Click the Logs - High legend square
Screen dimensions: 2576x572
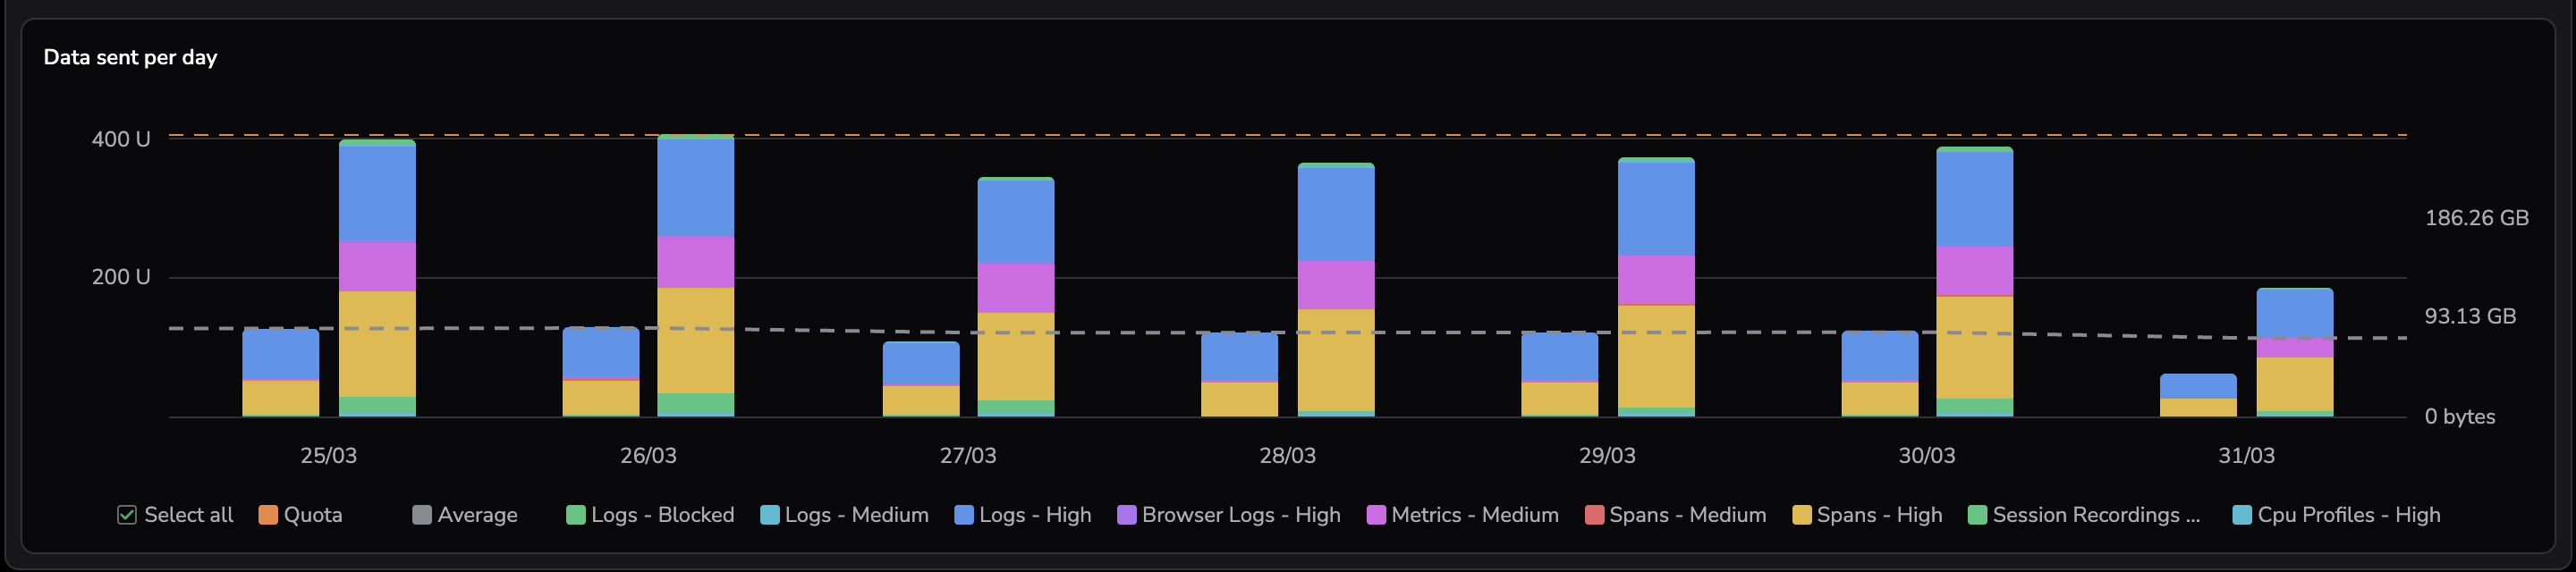(964, 515)
